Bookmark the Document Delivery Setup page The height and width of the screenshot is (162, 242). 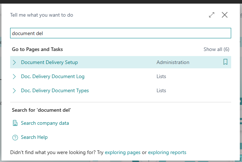[x=225, y=62]
